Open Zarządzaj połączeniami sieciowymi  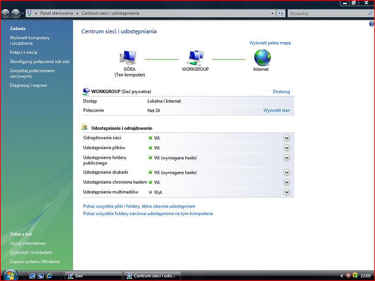[32, 73]
